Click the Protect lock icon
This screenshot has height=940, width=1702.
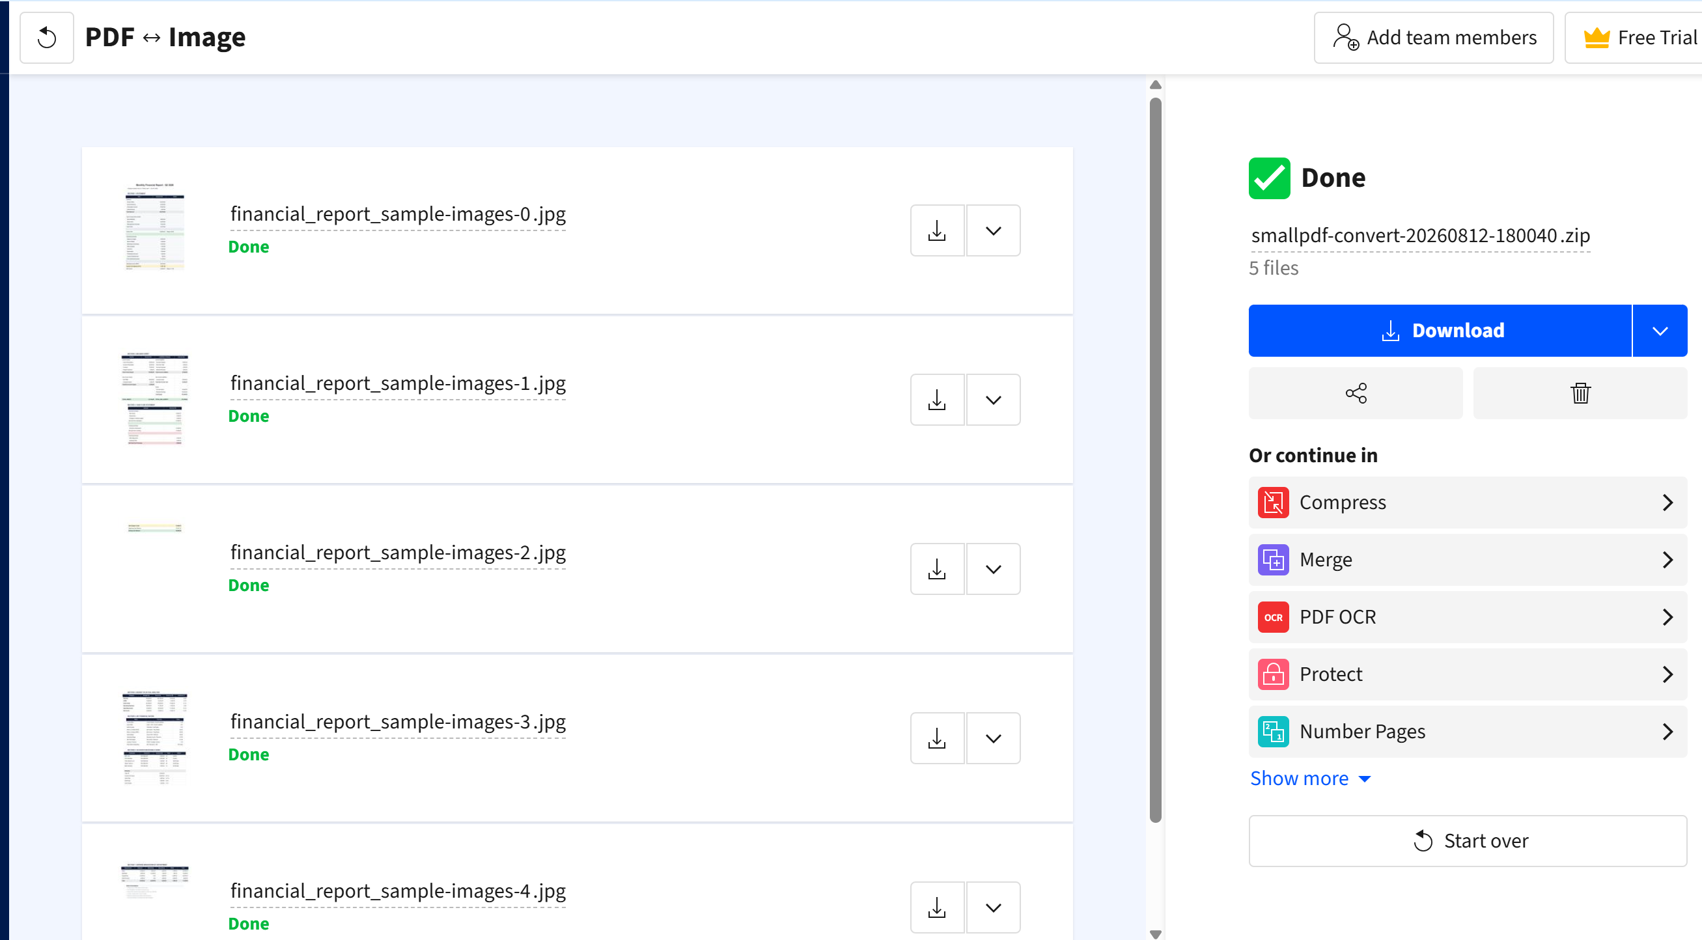(1273, 674)
